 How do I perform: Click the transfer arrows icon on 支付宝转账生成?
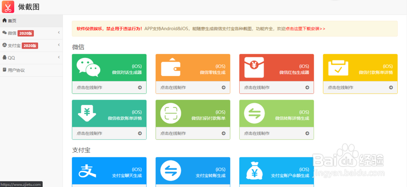point(171,171)
